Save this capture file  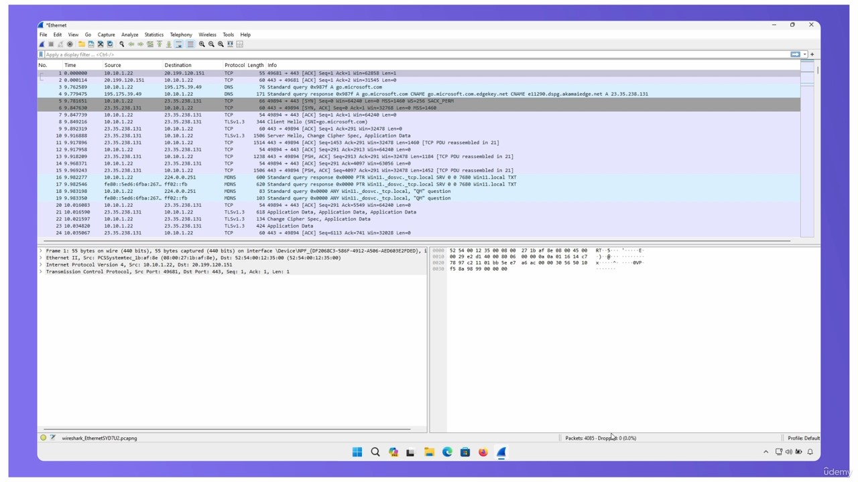(91, 44)
